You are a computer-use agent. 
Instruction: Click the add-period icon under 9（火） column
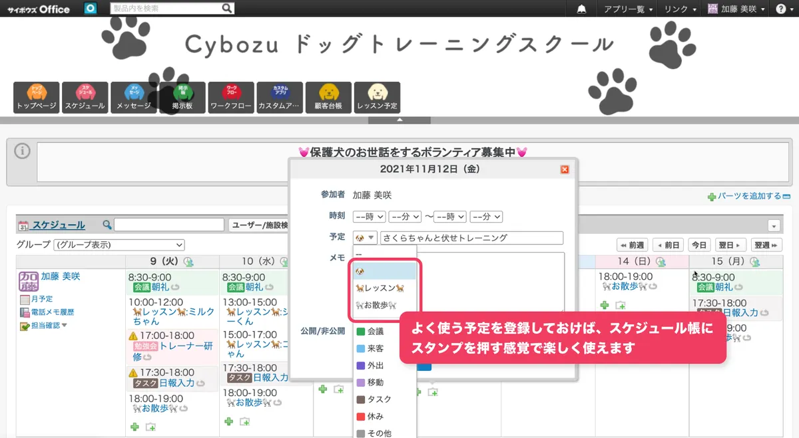point(150,426)
